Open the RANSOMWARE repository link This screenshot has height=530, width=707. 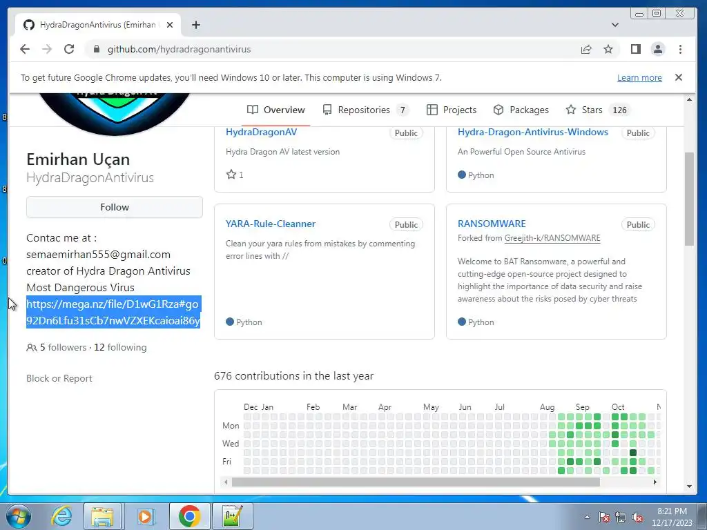[492, 224]
